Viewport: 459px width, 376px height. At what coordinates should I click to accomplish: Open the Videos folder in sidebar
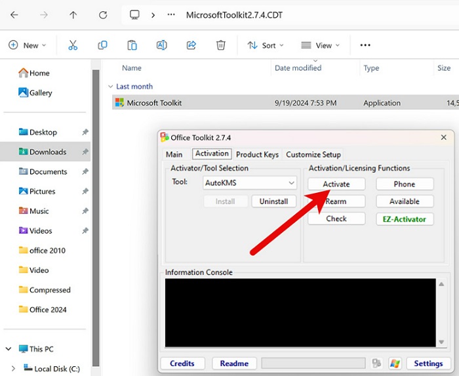[x=35, y=231]
